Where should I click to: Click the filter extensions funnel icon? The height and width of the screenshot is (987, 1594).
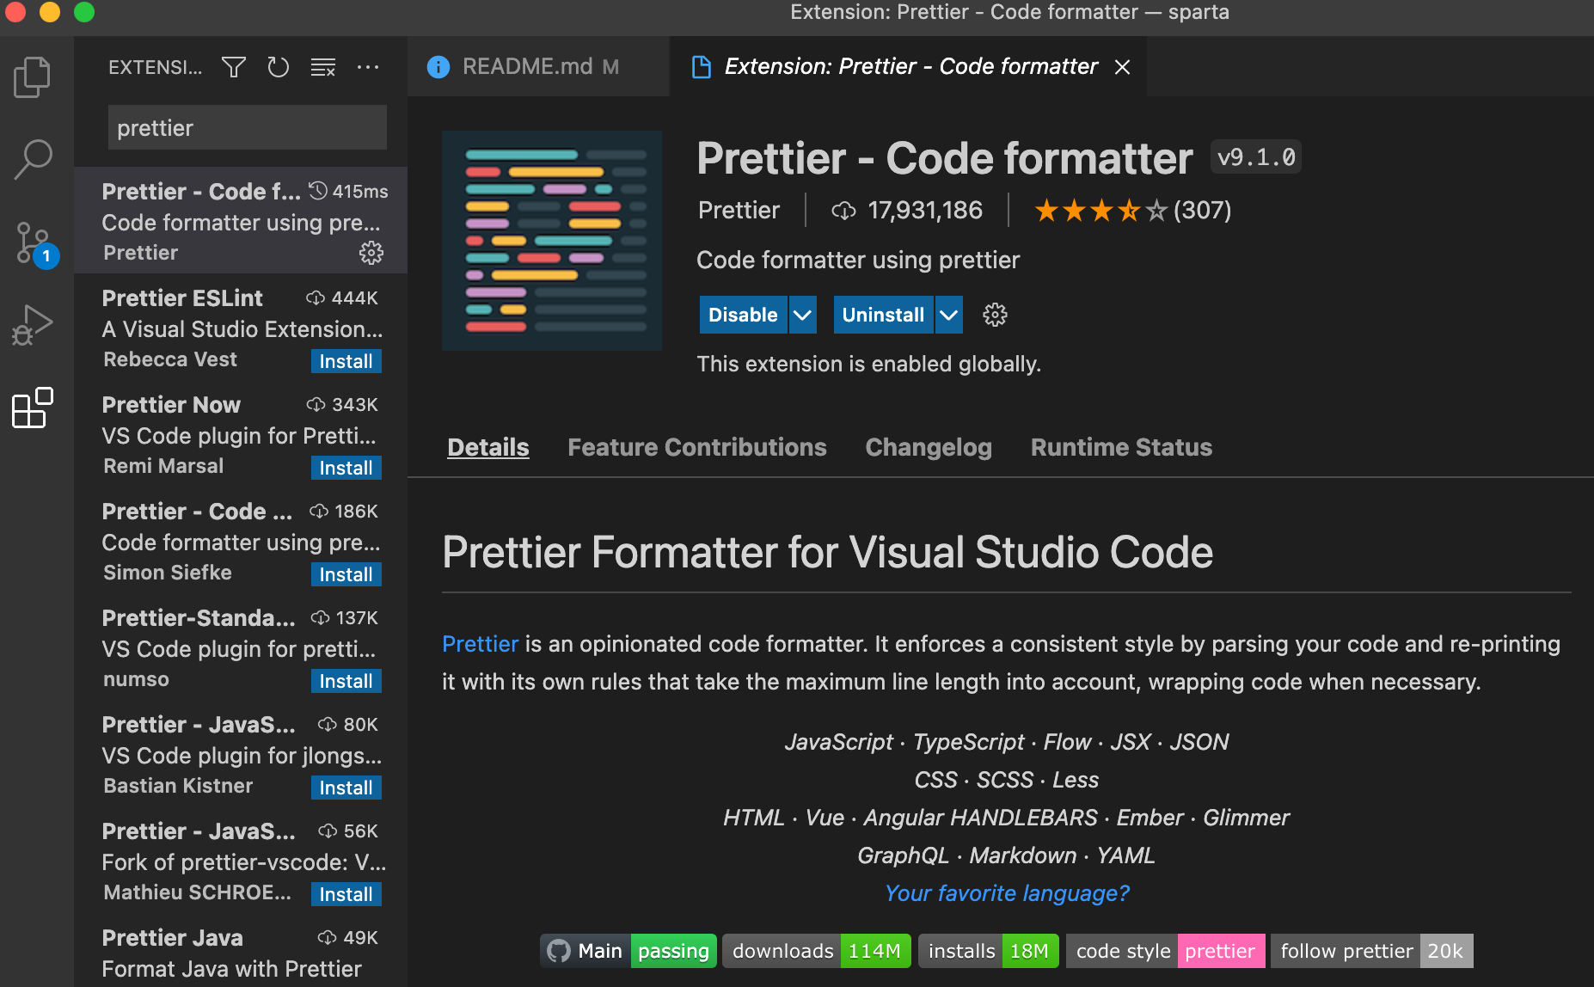pyautogui.click(x=234, y=67)
